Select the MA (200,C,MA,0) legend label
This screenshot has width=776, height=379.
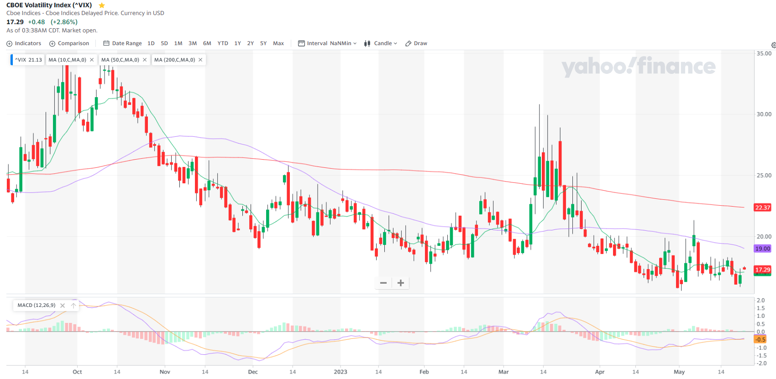(174, 60)
